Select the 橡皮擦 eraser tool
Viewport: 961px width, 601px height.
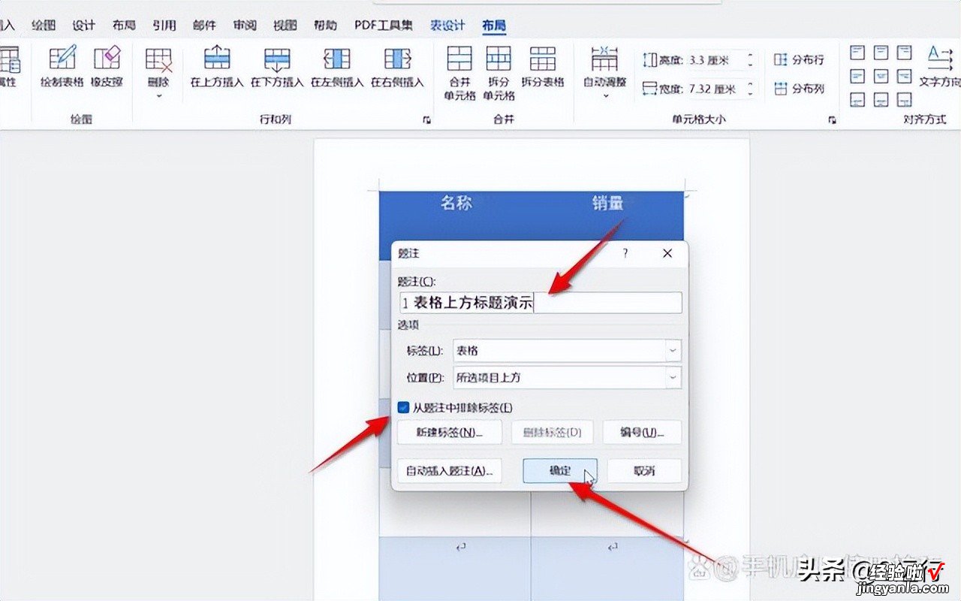click(x=107, y=66)
